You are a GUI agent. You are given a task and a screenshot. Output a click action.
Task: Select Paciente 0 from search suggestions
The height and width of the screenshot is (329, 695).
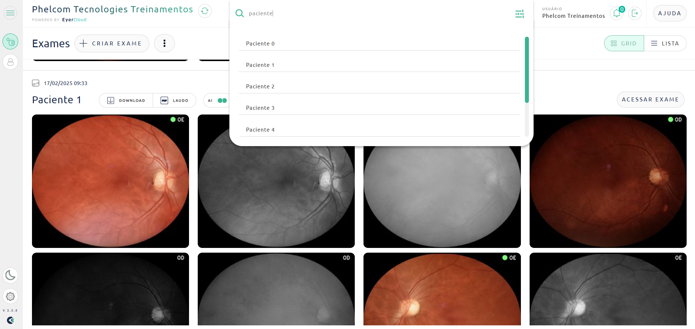379,44
